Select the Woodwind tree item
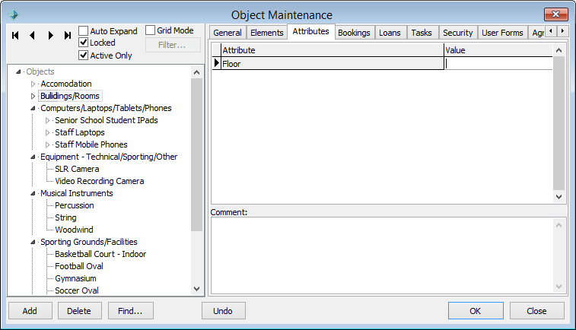The height and width of the screenshot is (330, 576). (75, 230)
